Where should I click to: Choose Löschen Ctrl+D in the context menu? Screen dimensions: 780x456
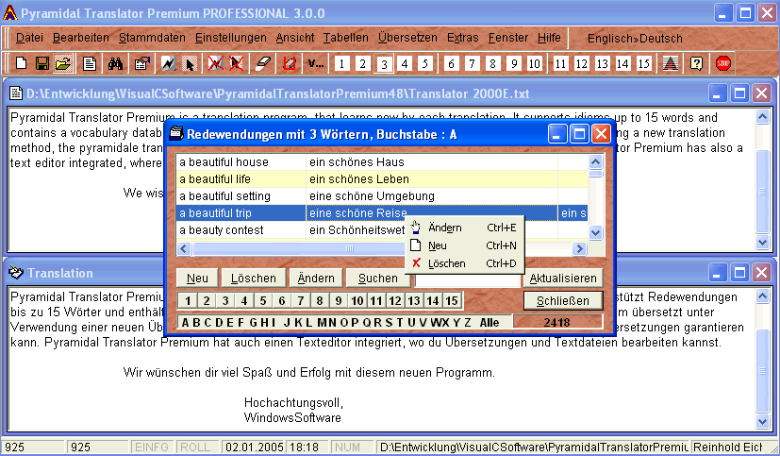(465, 263)
